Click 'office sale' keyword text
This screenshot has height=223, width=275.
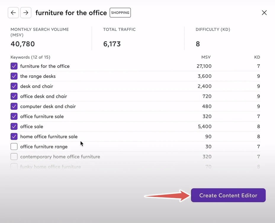pyautogui.click(x=32, y=126)
